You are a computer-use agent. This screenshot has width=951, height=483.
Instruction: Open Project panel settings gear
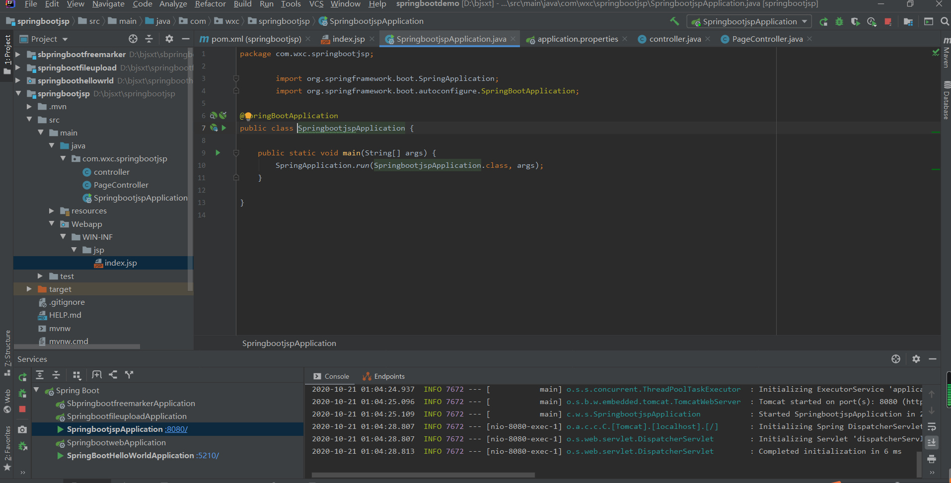[x=169, y=39]
